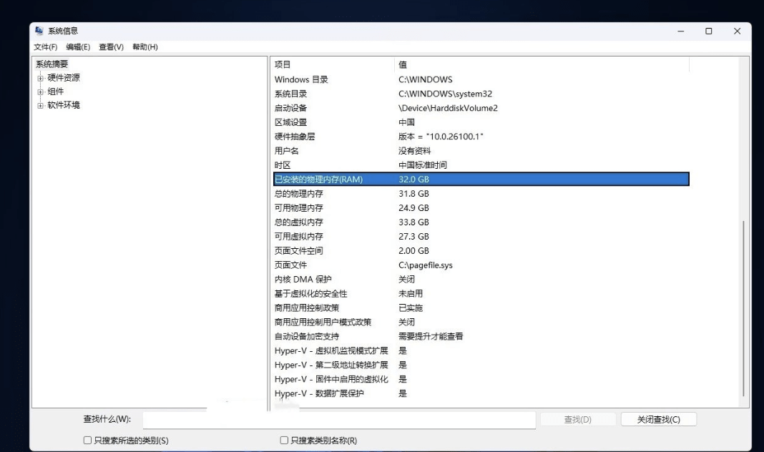Click the 系统信息 app icon in title bar
The width and height of the screenshot is (764, 452).
(x=39, y=31)
